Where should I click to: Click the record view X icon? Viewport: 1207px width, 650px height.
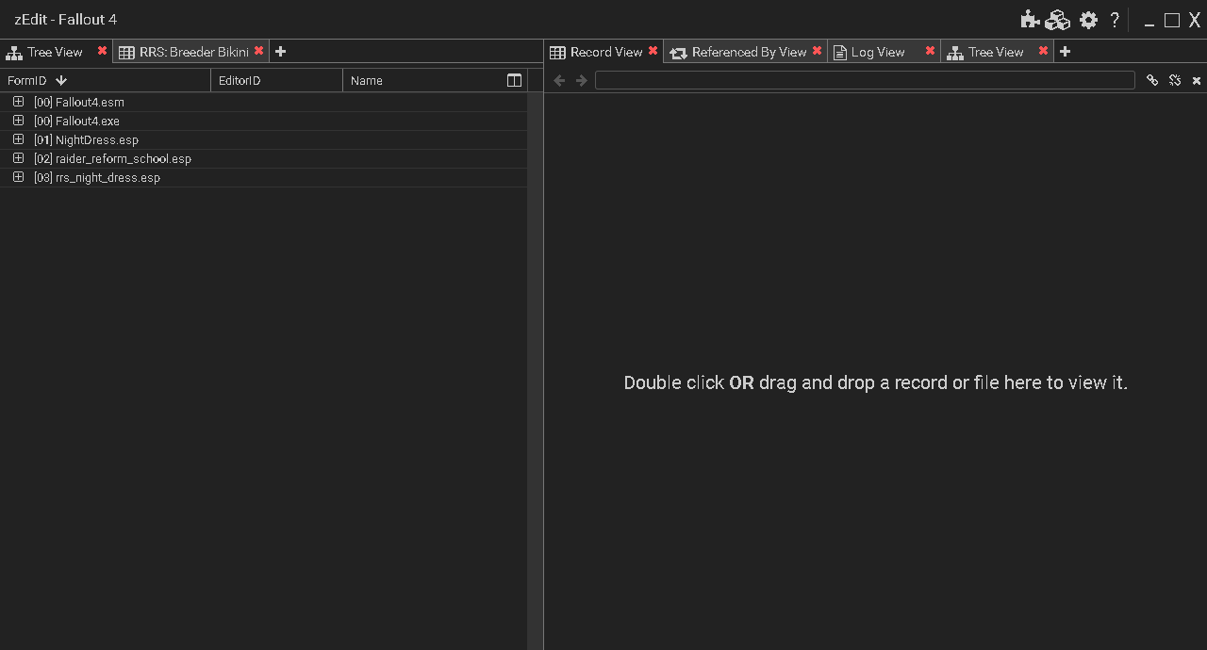click(x=1197, y=81)
